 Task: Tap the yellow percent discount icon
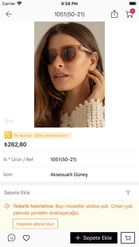click(x=8, y=135)
